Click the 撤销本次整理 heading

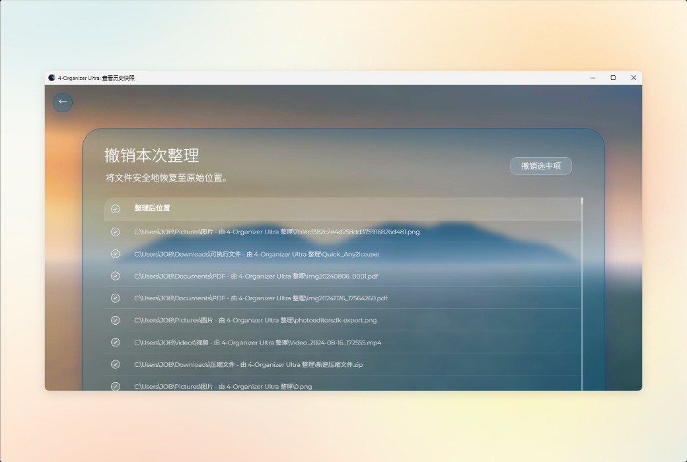[x=151, y=156]
